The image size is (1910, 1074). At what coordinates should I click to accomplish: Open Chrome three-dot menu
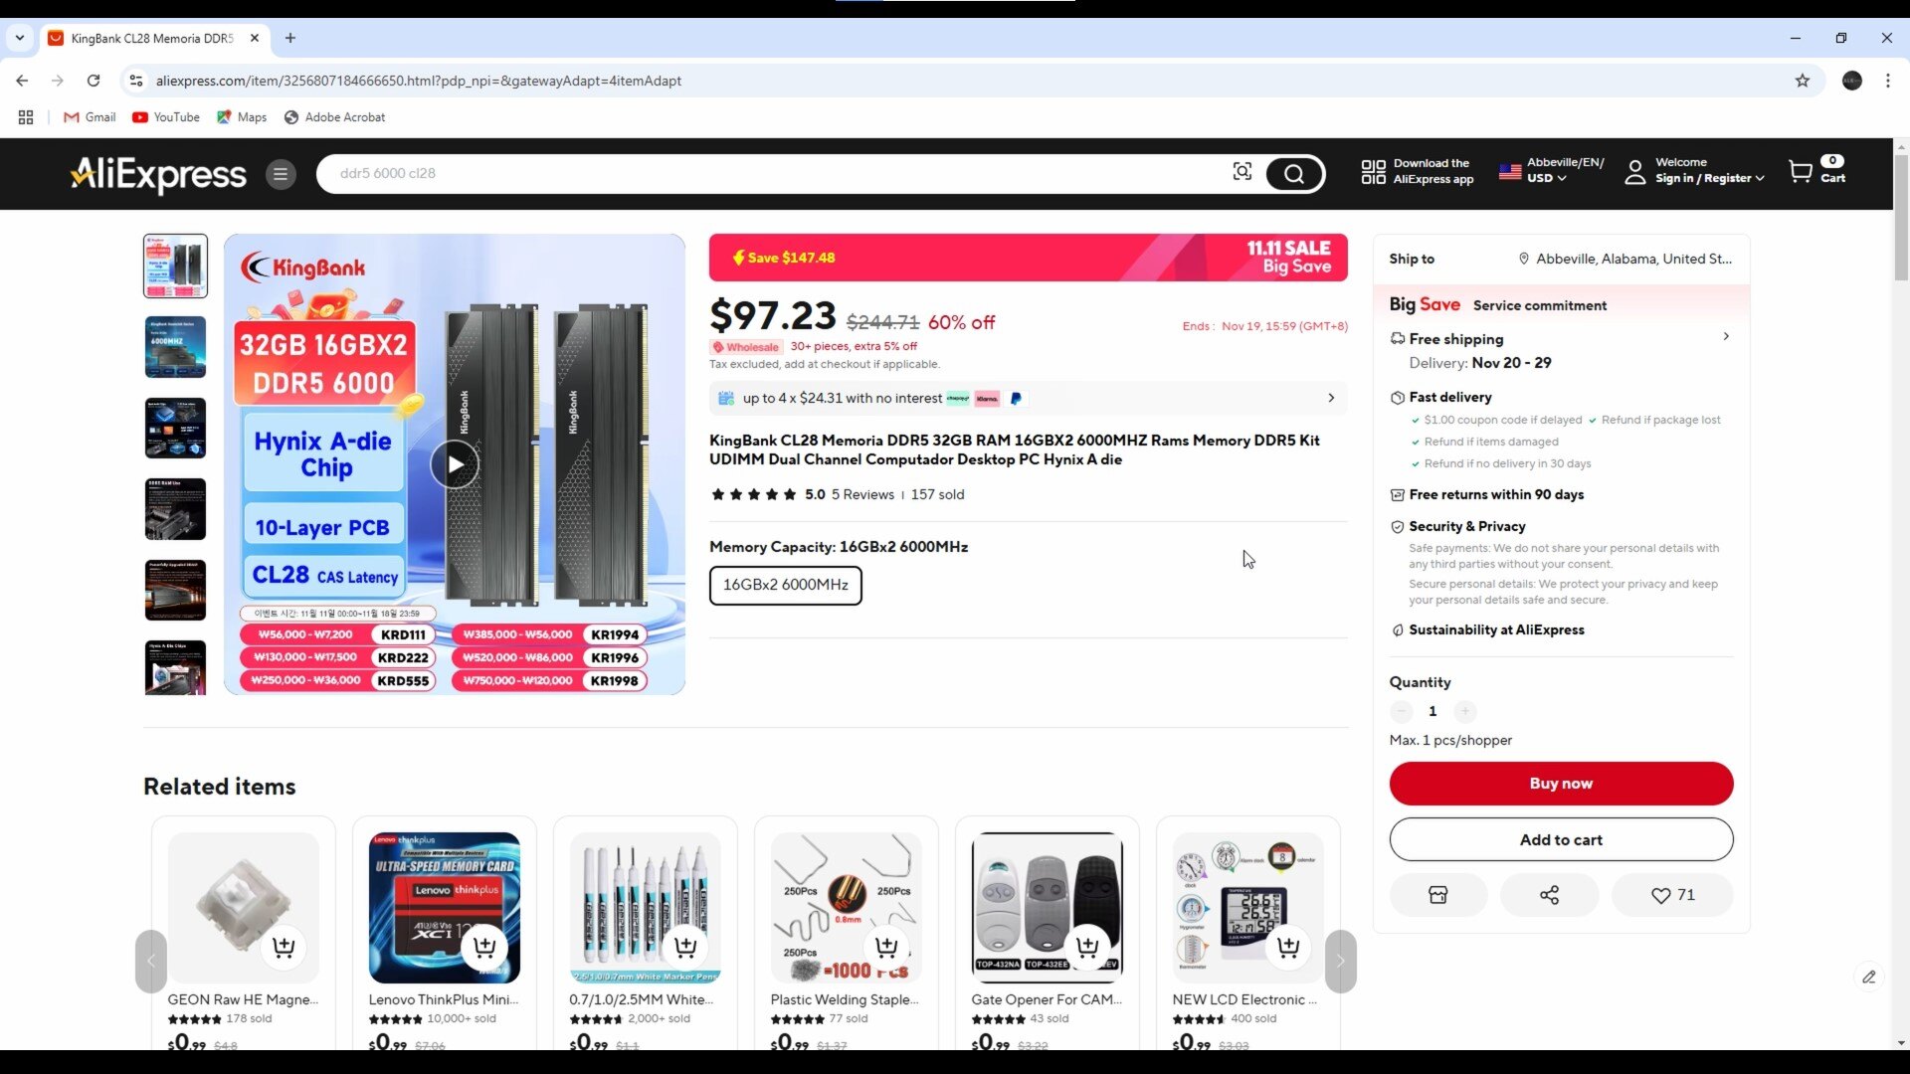coord(1887,81)
